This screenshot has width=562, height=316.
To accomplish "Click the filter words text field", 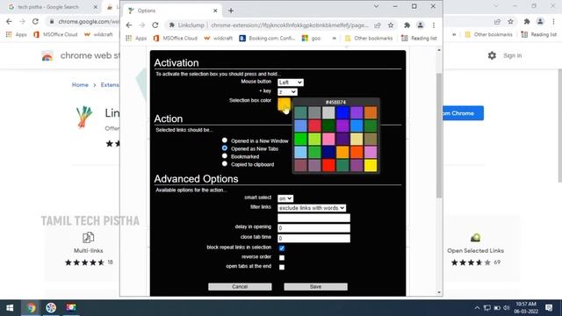I will coord(313,218).
